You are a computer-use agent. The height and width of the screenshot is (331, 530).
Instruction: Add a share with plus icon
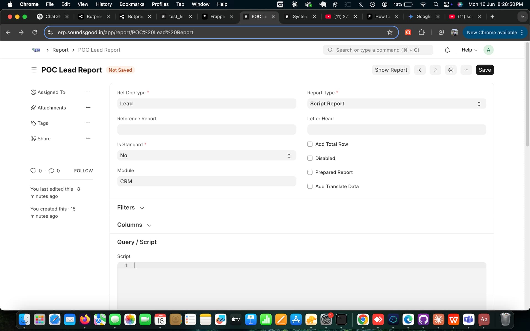click(x=88, y=138)
